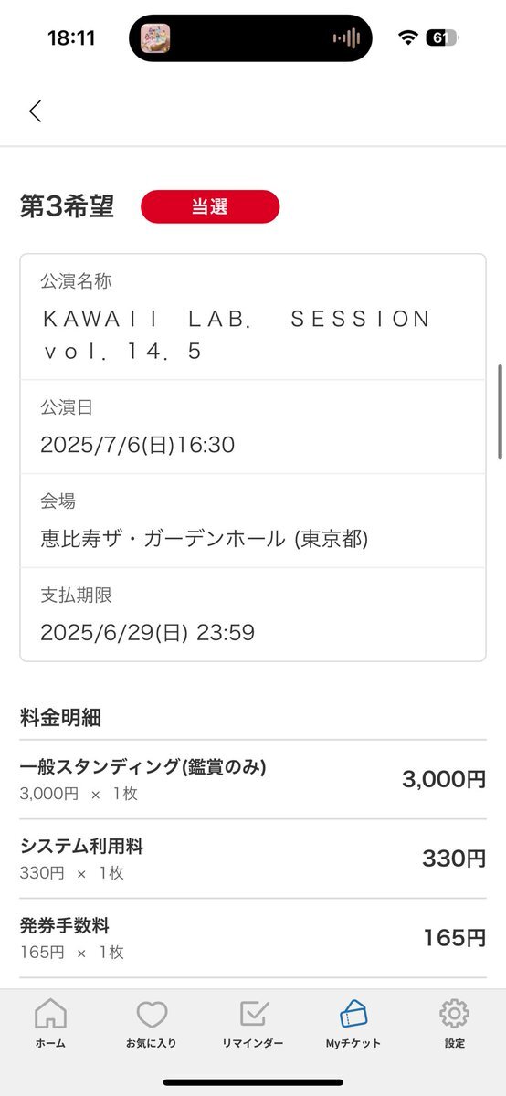Tap the battery level indicator
This screenshot has height=1096, width=506.
coord(443,38)
